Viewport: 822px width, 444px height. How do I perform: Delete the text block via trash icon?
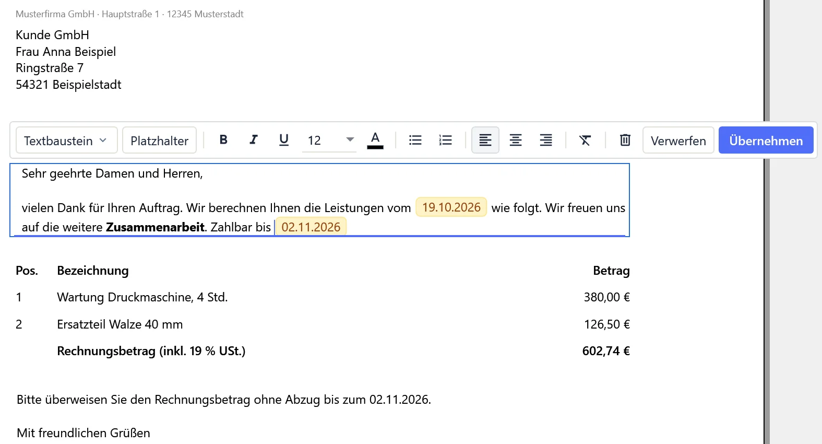click(x=625, y=140)
